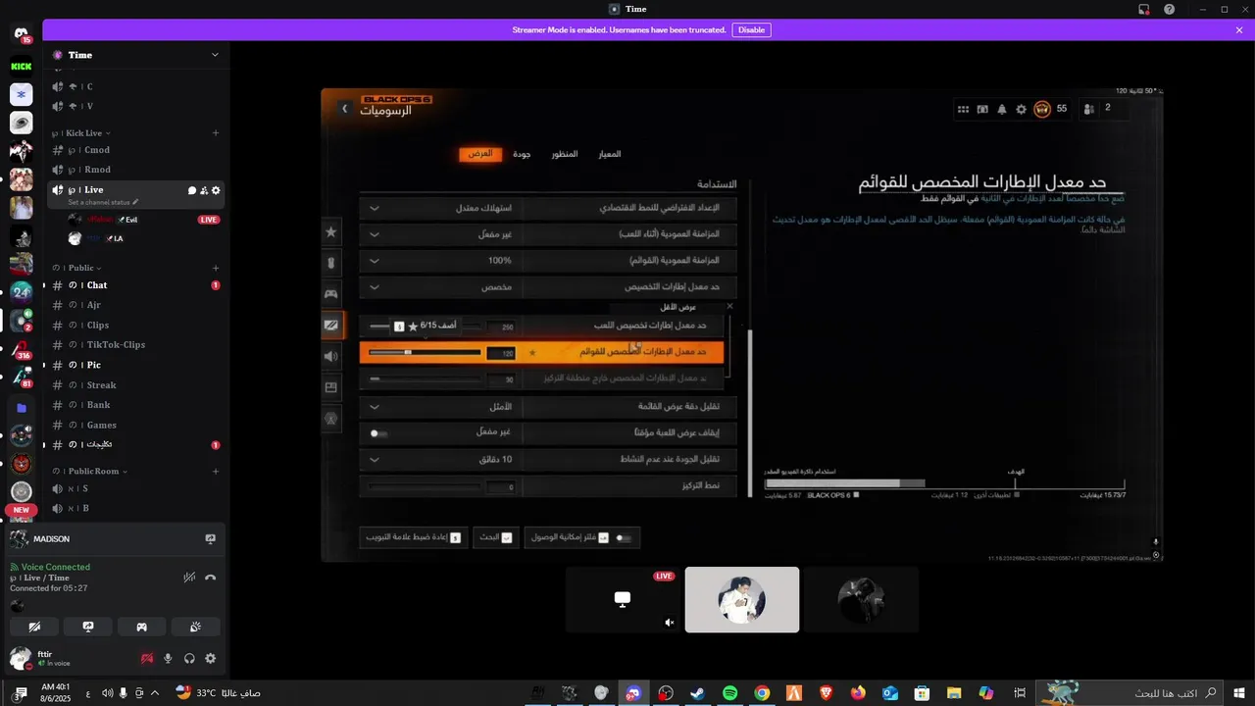Click the 120 frame rate value field
This screenshot has height=706, width=1255.
[x=501, y=353]
